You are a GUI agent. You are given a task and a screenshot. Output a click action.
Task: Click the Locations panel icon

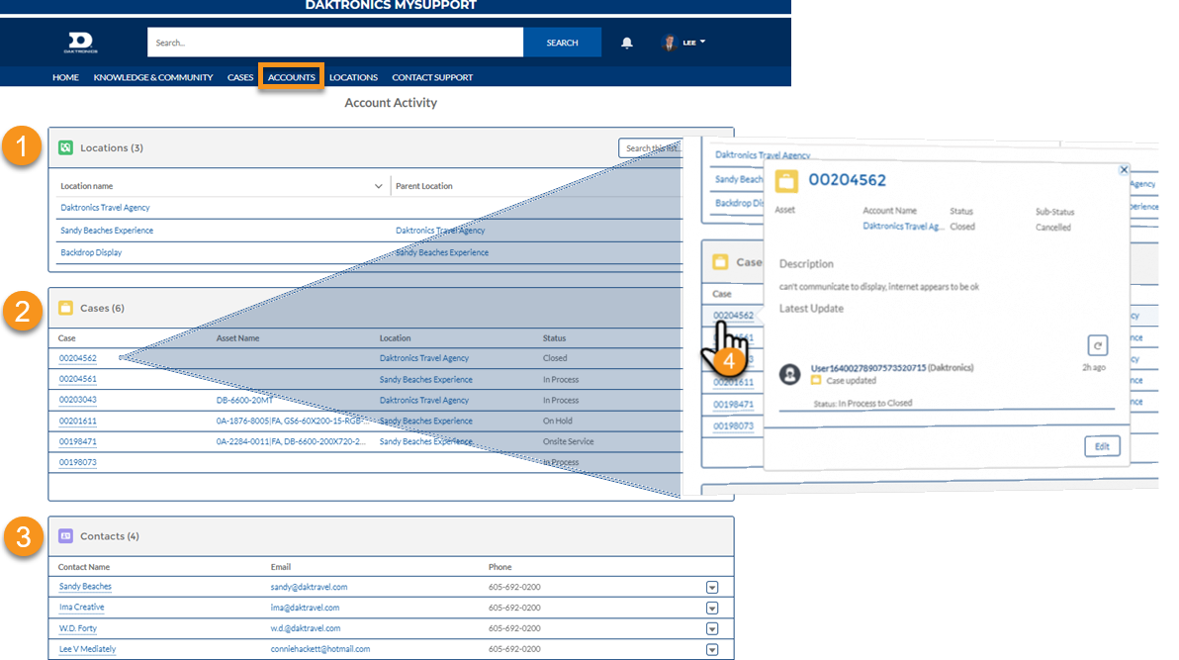[65, 147]
